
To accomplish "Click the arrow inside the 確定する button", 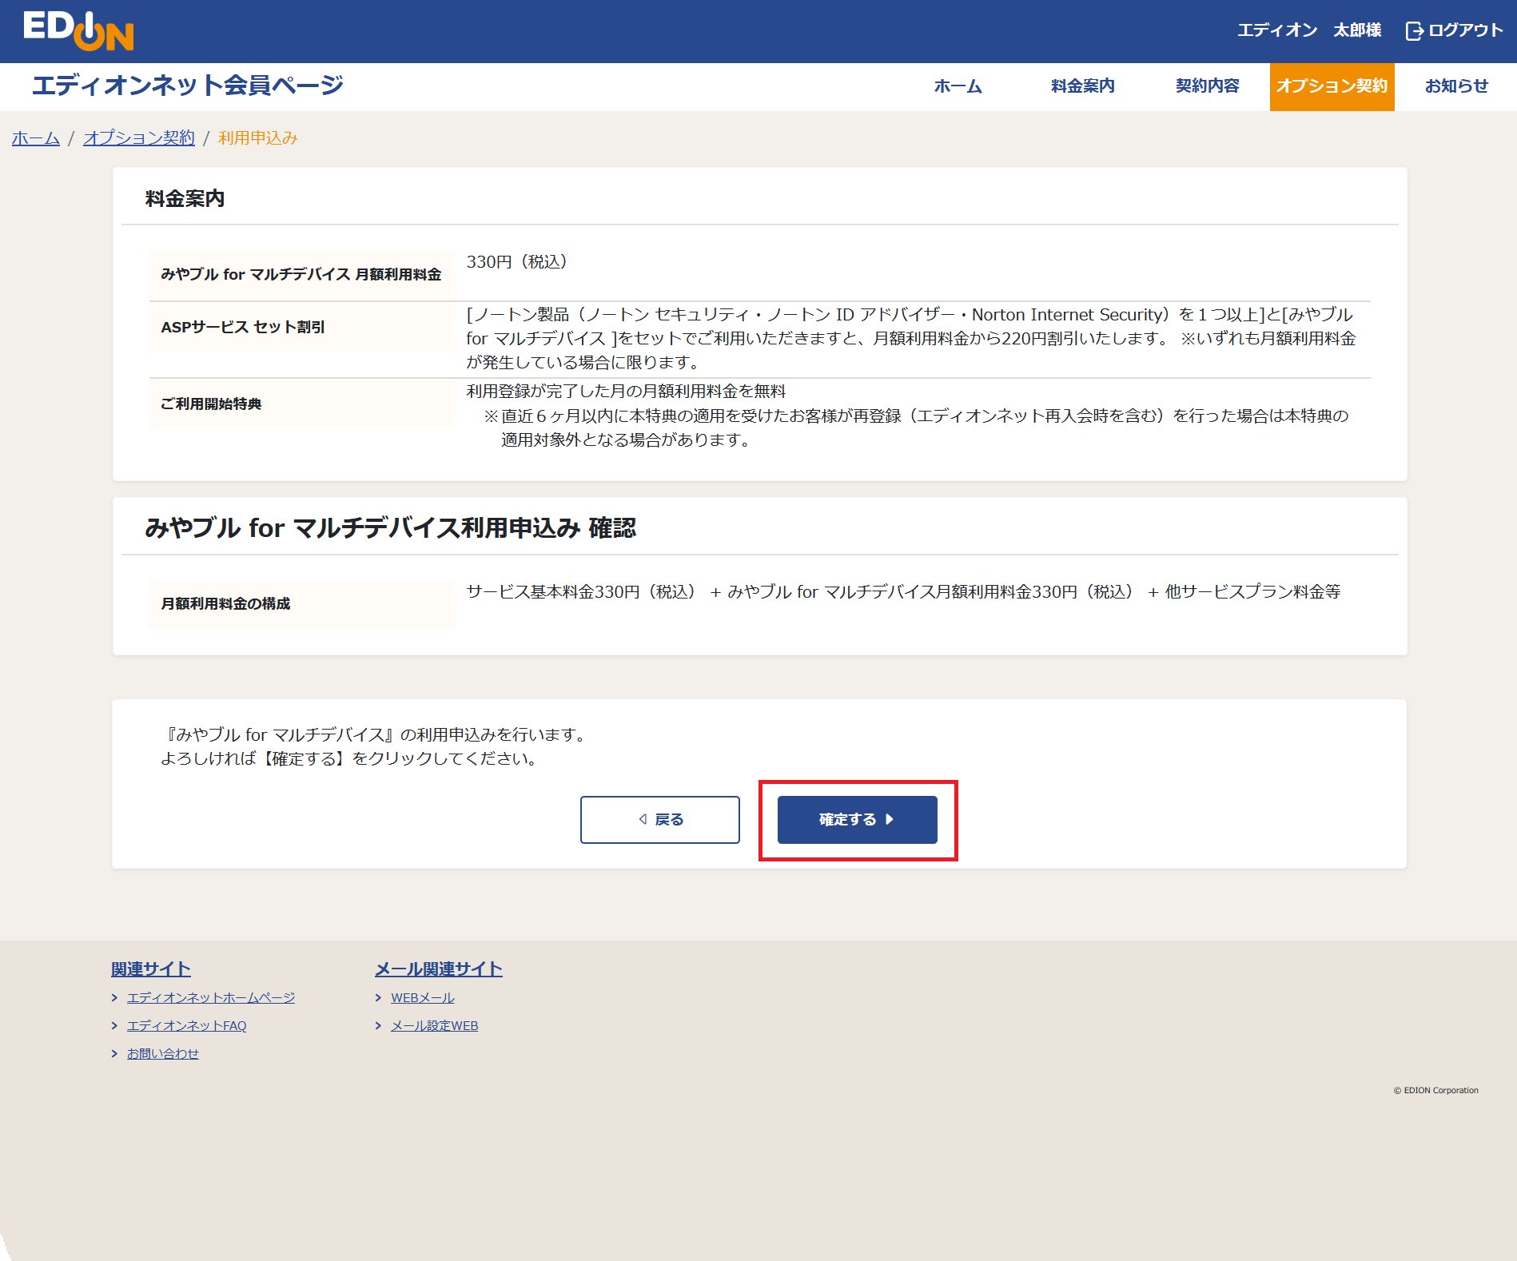I will [x=890, y=819].
